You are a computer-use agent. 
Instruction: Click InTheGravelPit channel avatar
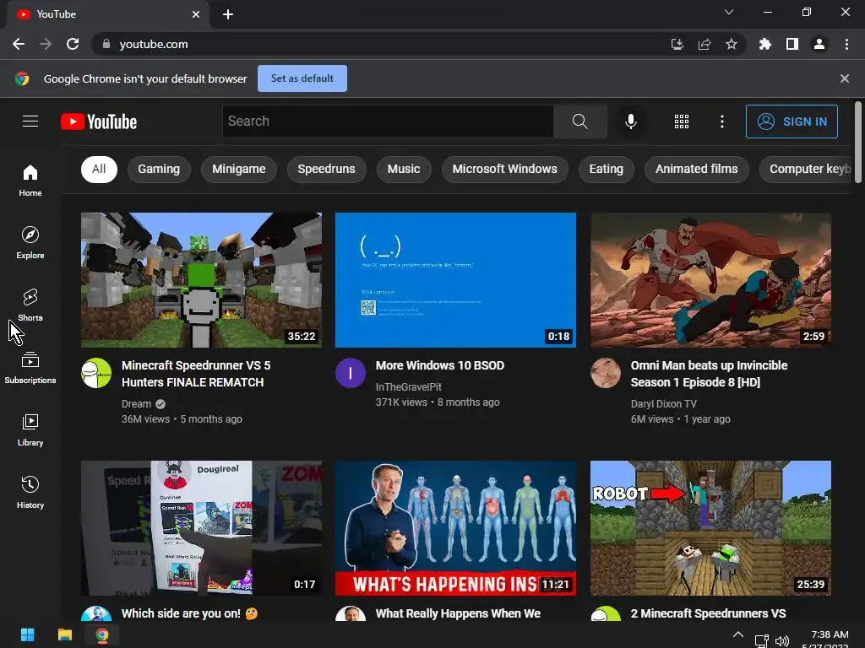(351, 373)
